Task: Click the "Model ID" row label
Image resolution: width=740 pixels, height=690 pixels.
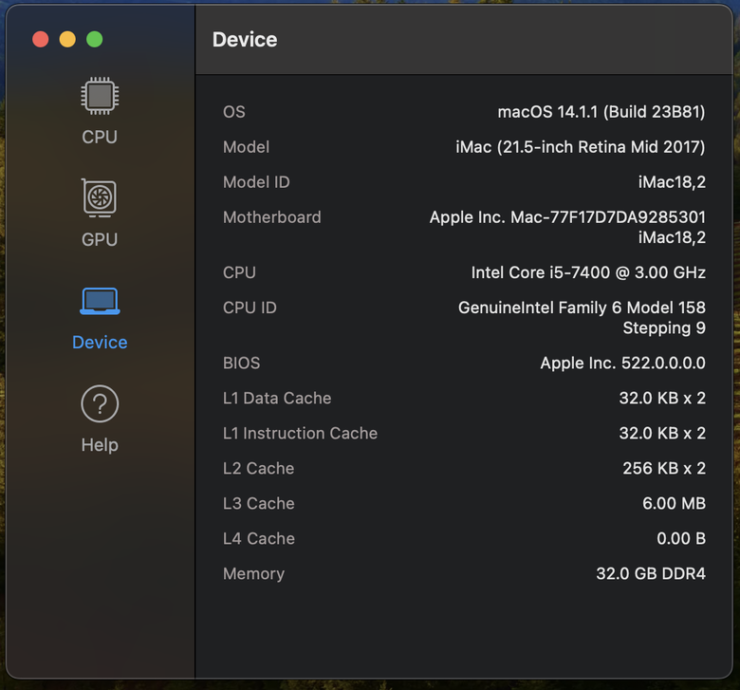Action: tap(256, 182)
